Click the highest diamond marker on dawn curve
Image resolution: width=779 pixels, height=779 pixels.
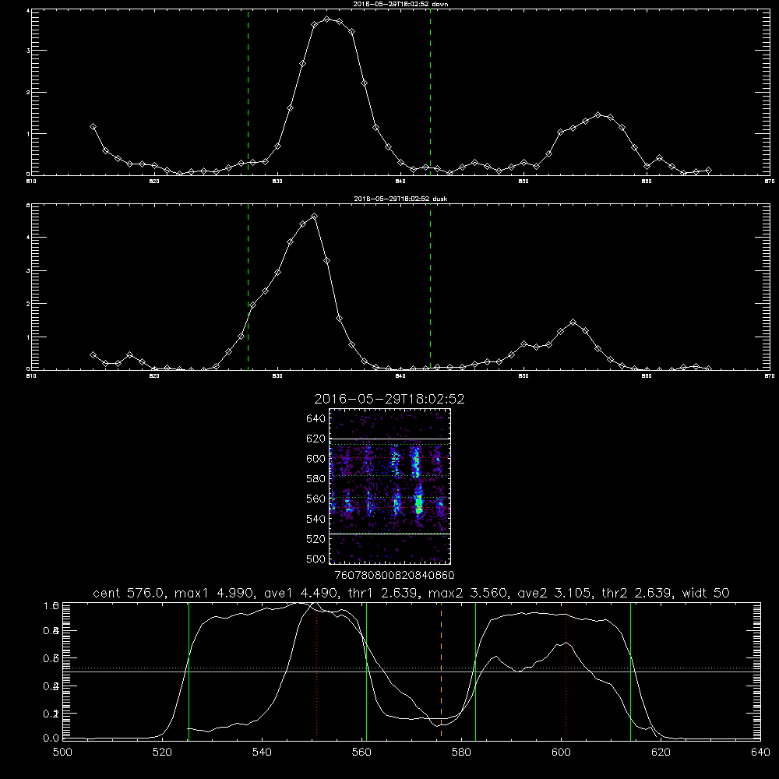coord(327,19)
